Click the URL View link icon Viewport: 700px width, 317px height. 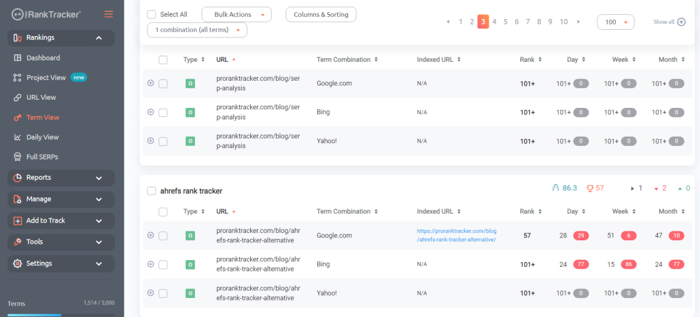pyautogui.click(x=18, y=97)
